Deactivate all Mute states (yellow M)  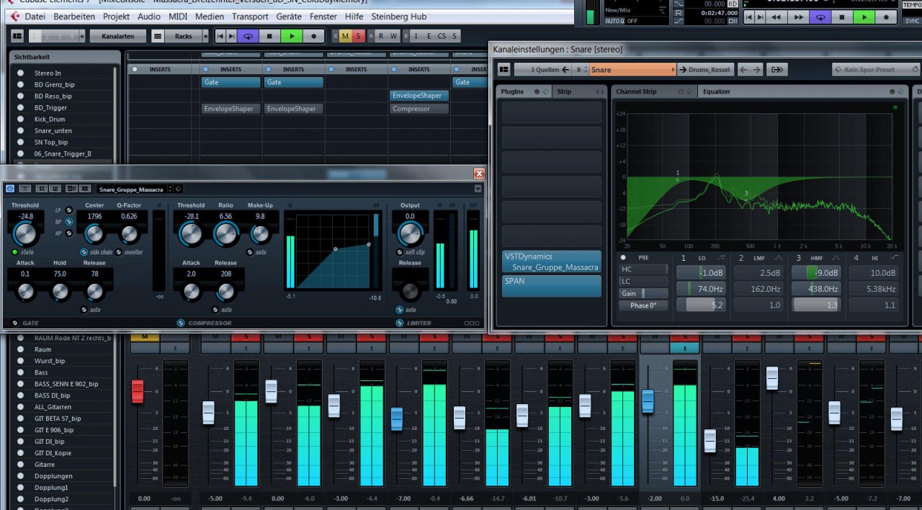click(345, 36)
